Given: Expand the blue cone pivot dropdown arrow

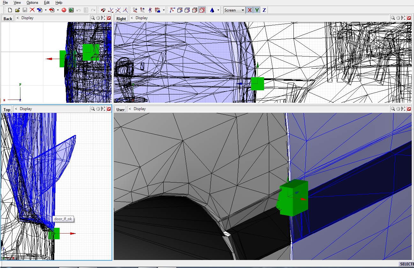Looking at the screenshot, I should 218,10.
